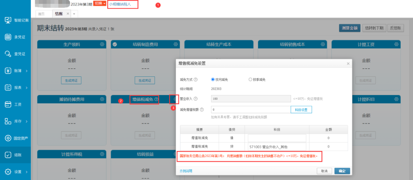Click 生成凭证 on 生产领料 card

(x=71, y=80)
